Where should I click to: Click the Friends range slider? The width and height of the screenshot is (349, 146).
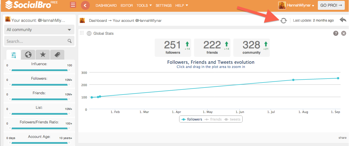point(39,99)
